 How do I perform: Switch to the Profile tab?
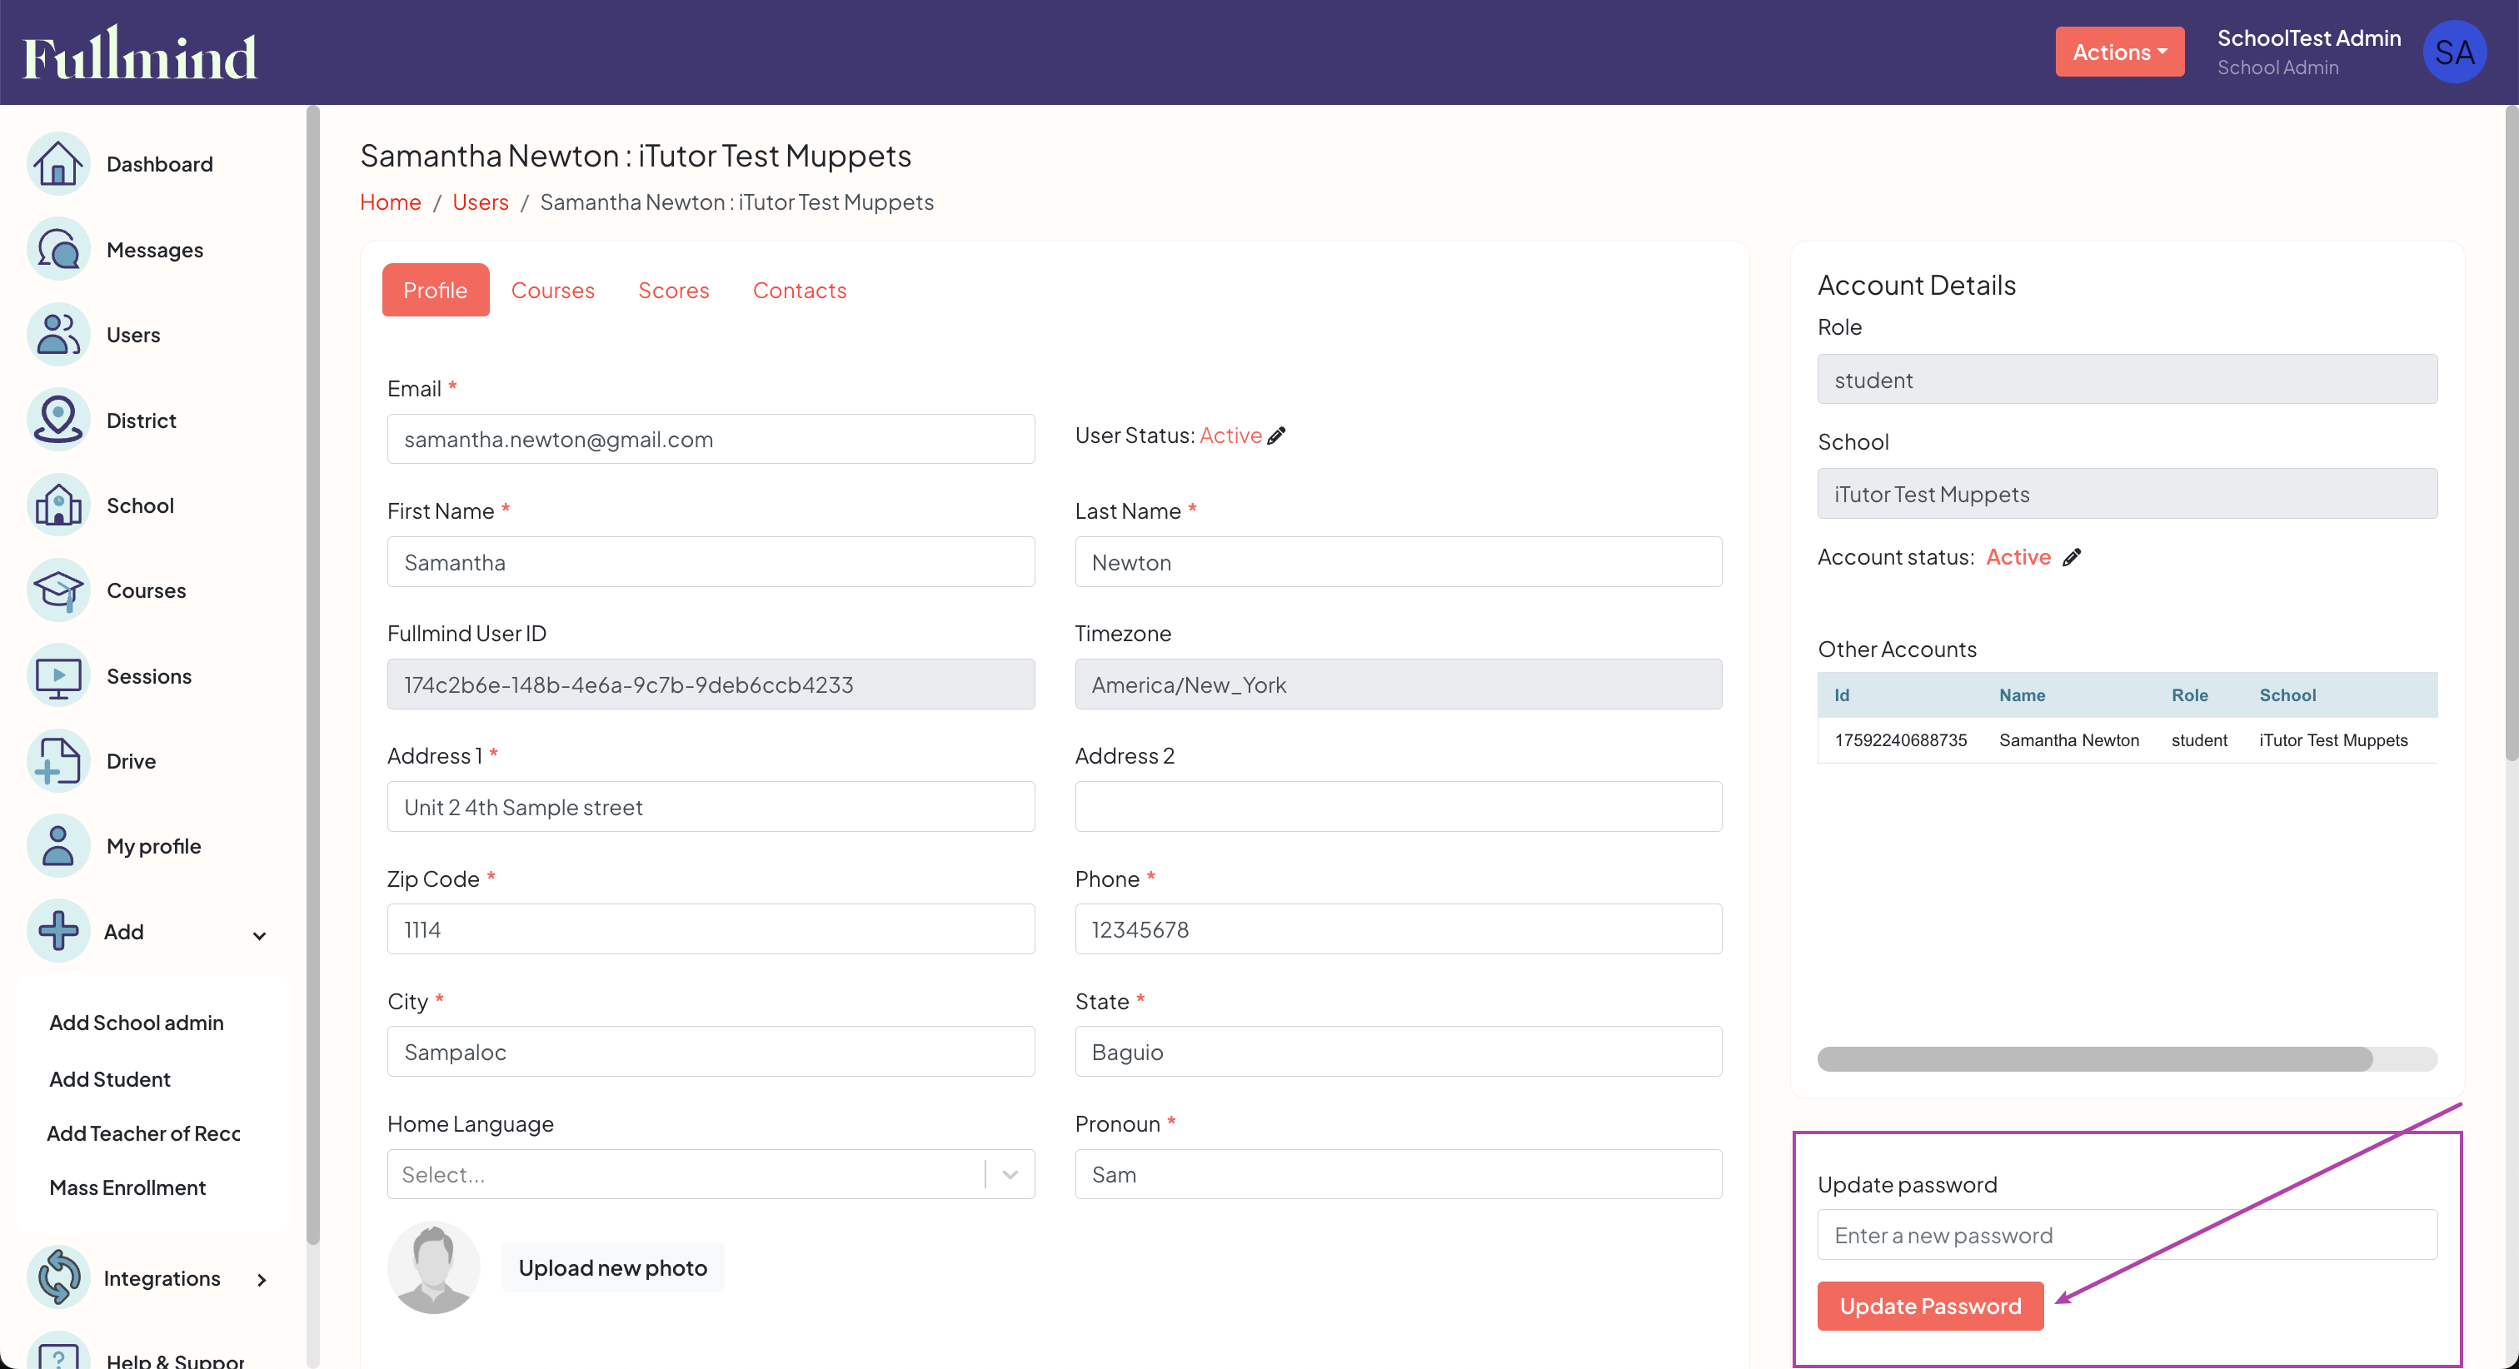pyautogui.click(x=435, y=291)
